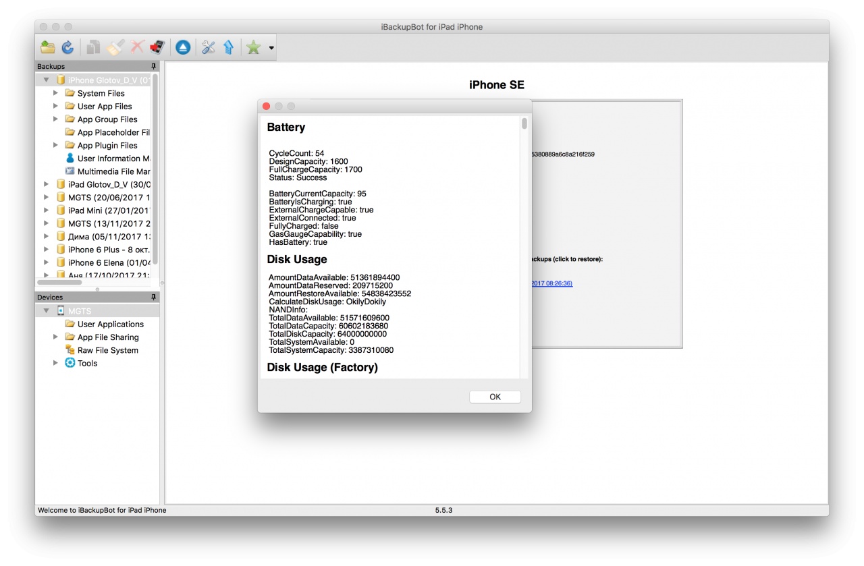Pin the Backups panel with pushpin icon
Screen dimensions: 864x566
pyautogui.click(x=153, y=66)
